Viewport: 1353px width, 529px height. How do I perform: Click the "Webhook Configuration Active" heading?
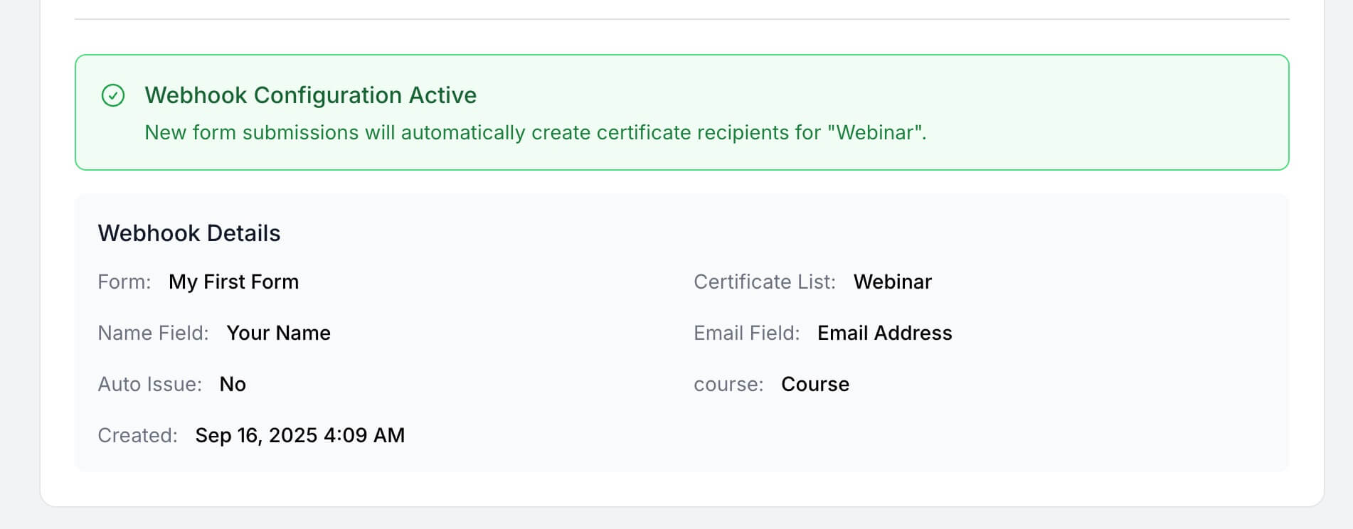point(310,95)
